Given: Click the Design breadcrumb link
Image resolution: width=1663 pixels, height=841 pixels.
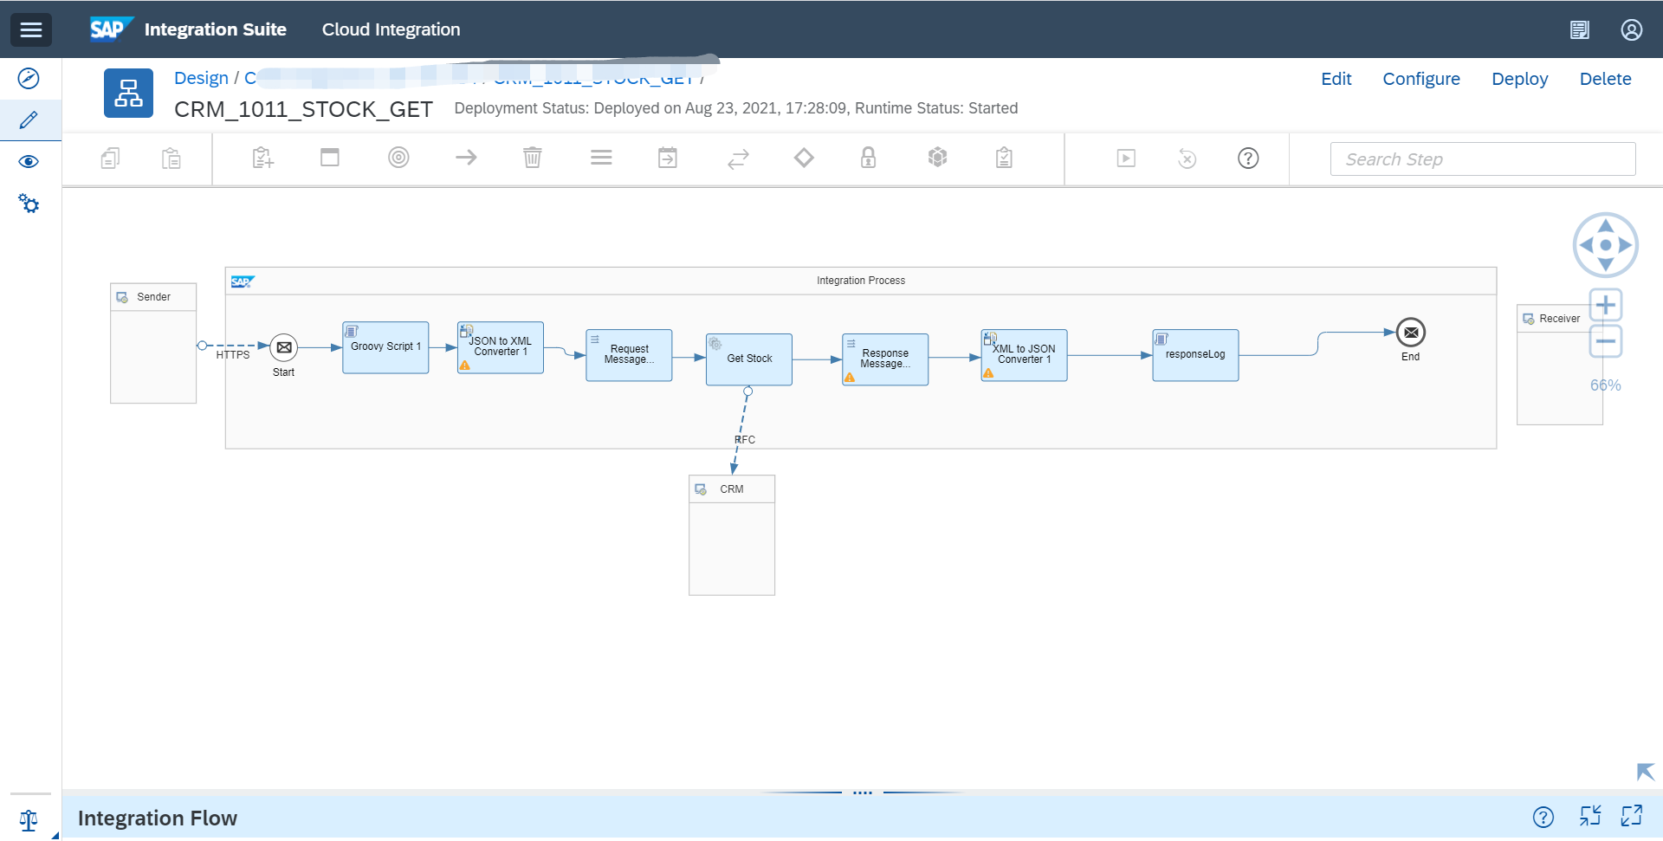Looking at the screenshot, I should 201,78.
